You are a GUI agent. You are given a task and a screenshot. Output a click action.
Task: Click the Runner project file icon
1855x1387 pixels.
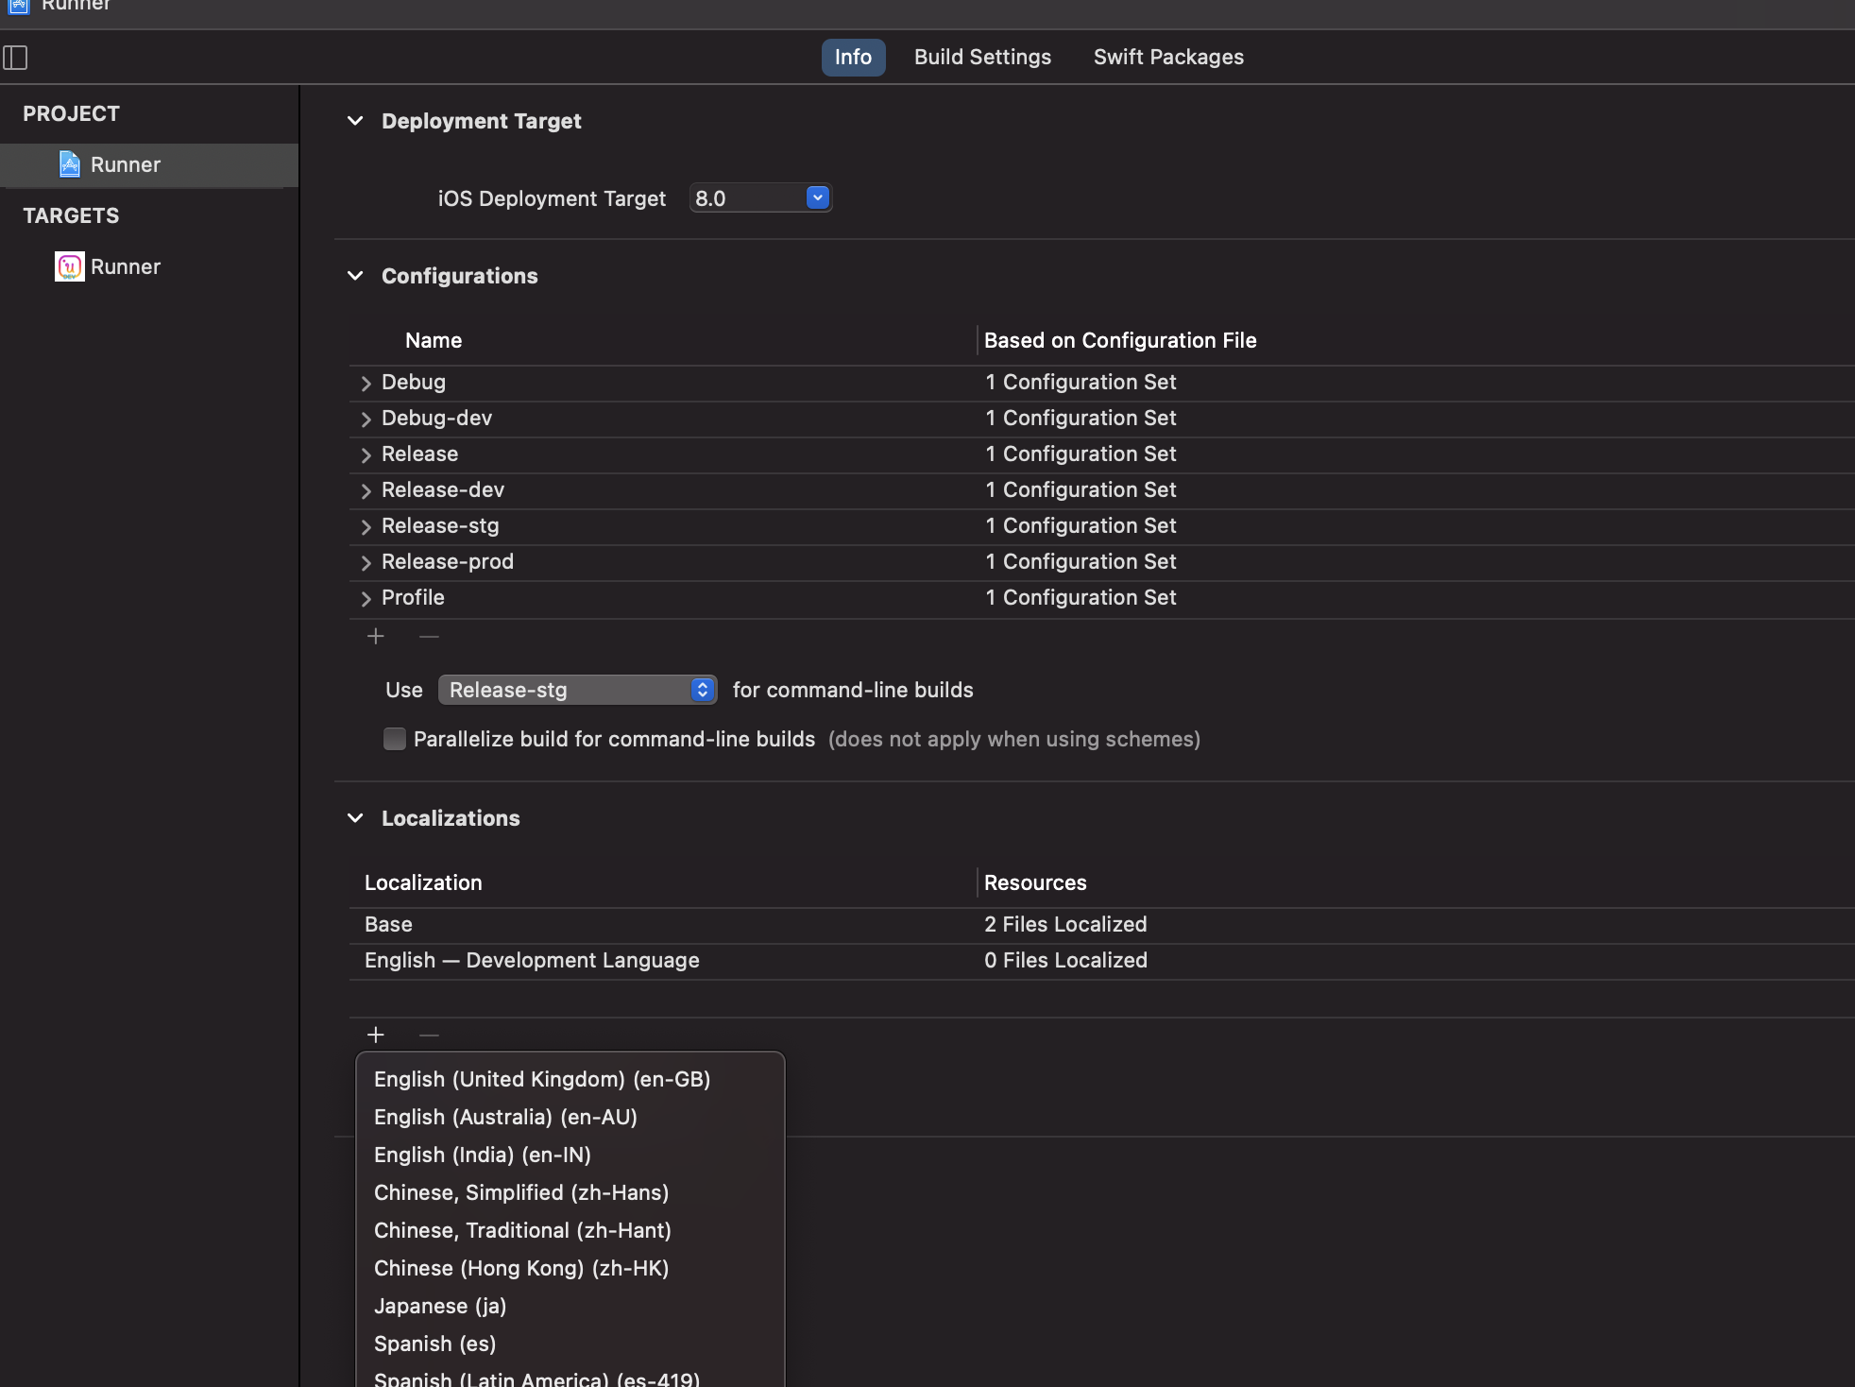click(70, 164)
